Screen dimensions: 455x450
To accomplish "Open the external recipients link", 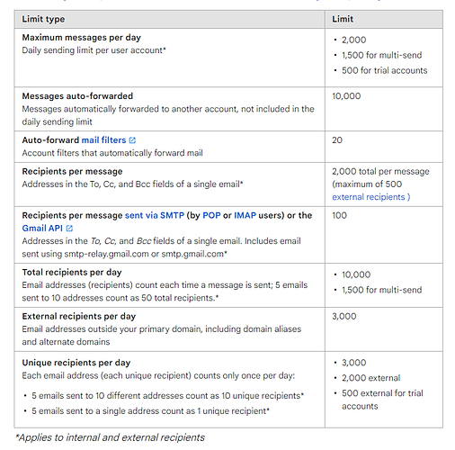I will (371, 197).
